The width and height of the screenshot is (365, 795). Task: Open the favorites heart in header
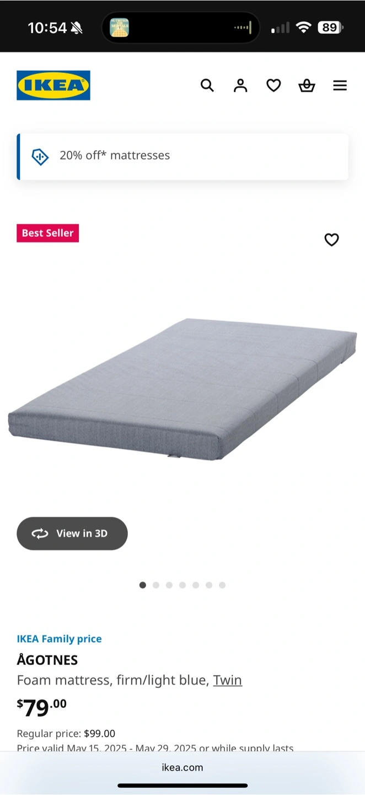(273, 85)
